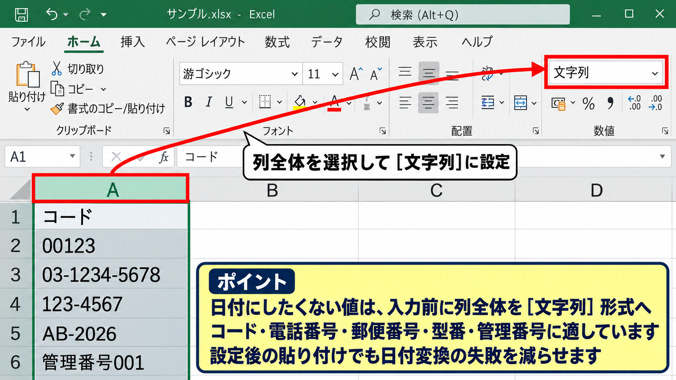Switch to the 数式 tab
Screen dimensions: 676x380
point(277,42)
